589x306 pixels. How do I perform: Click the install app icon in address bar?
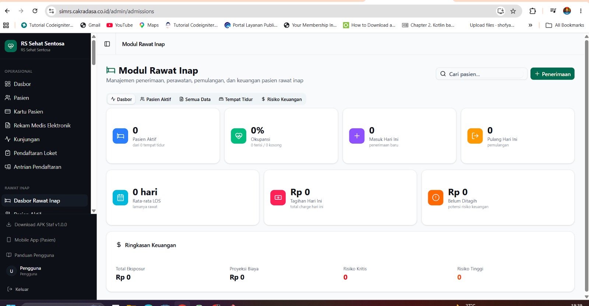coord(501,11)
